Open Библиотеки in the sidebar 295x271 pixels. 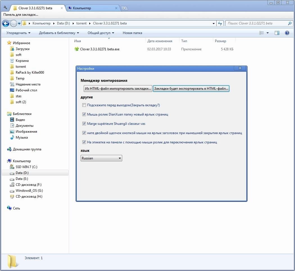(22, 114)
